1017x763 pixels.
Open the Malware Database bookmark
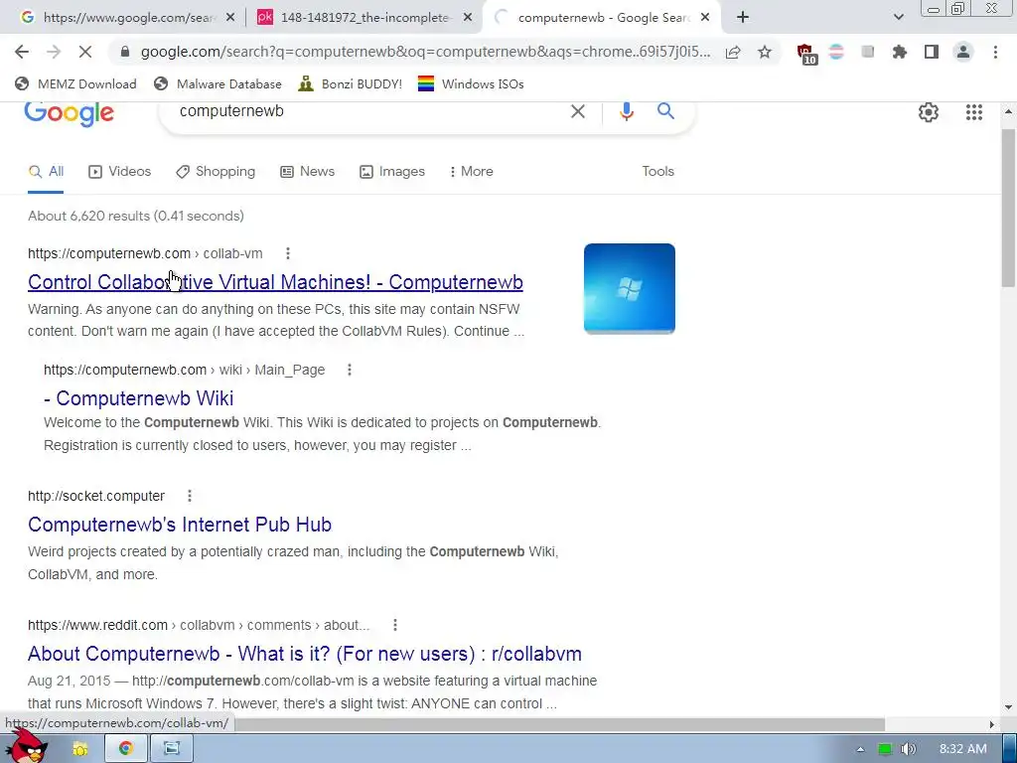[218, 83]
